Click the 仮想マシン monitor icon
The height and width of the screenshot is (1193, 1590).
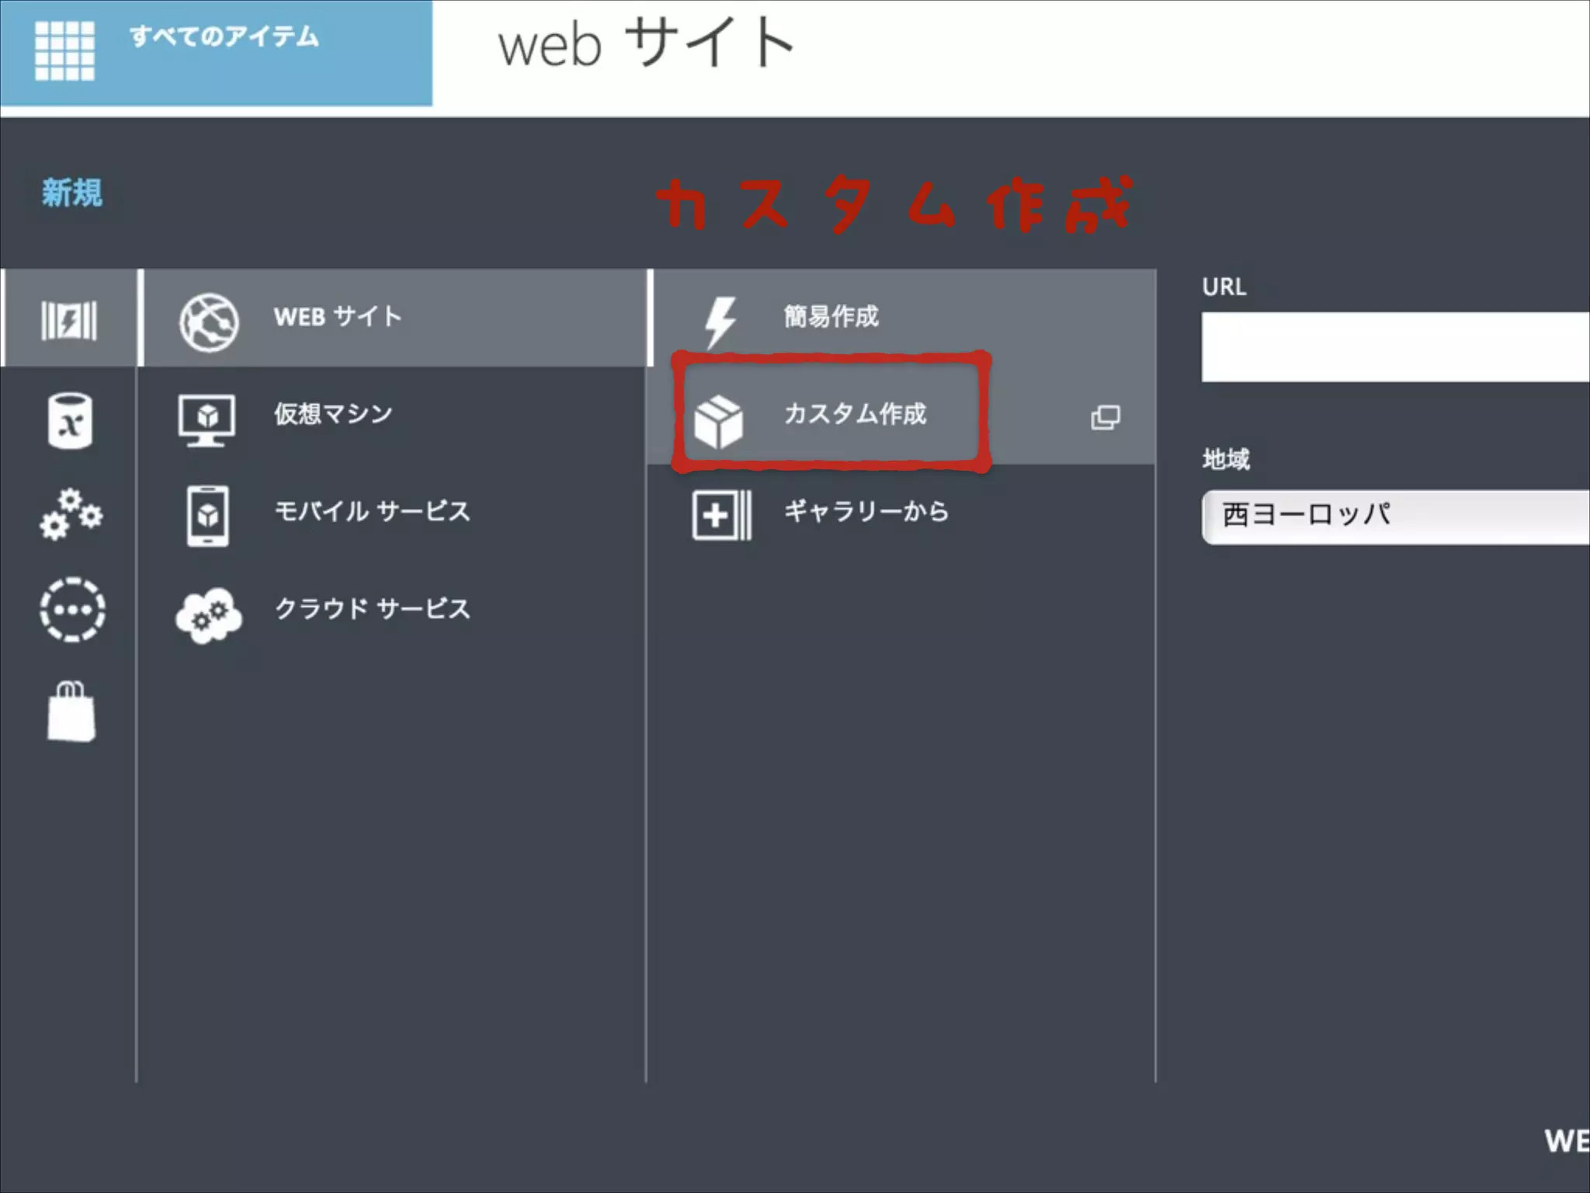tap(207, 420)
